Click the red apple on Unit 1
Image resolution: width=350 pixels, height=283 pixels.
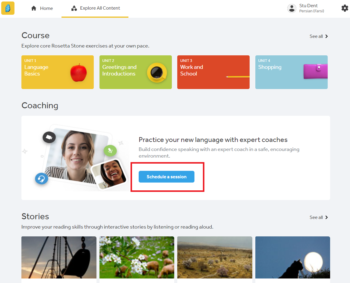click(78, 72)
